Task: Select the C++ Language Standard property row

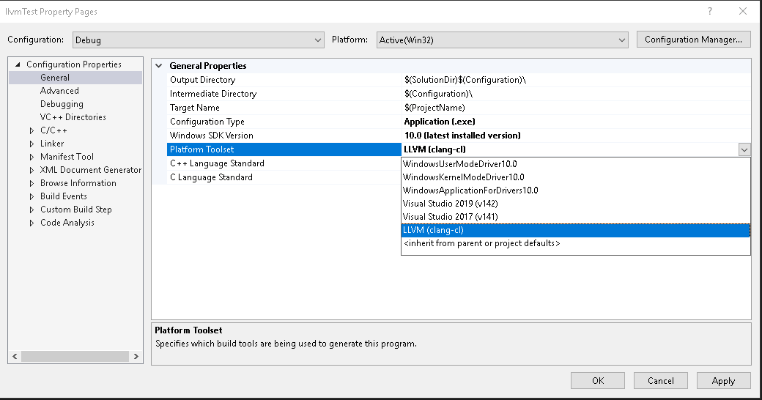Action: tap(284, 163)
